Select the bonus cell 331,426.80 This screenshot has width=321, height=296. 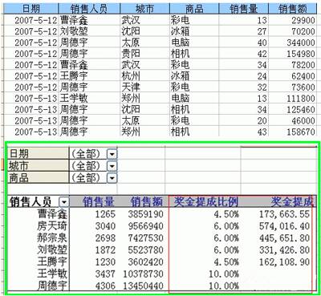[x=284, y=250]
